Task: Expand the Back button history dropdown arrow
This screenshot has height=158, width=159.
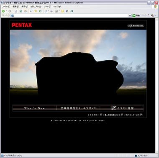Action: (x=6, y=11)
